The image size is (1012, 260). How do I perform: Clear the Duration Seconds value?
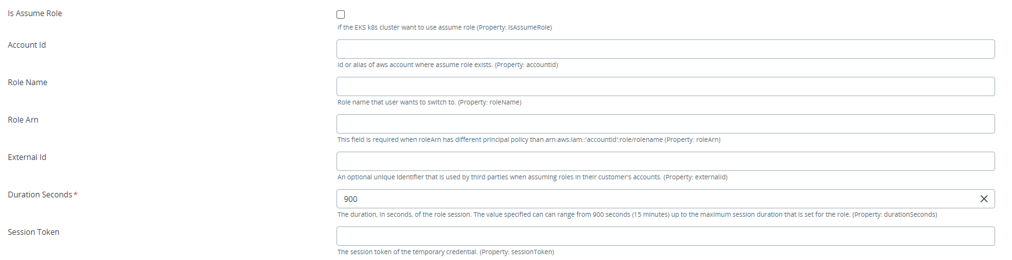point(984,199)
